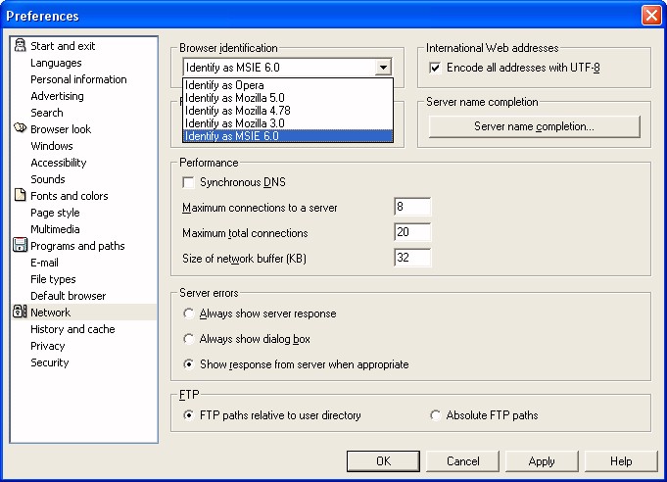Collapse the Browser identification dropdown arrow
This screenshot has height=482, width=667.
pos(384,68)
